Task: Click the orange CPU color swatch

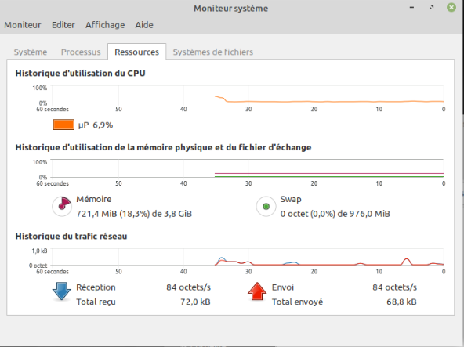Action: click(x=63, y=125)
